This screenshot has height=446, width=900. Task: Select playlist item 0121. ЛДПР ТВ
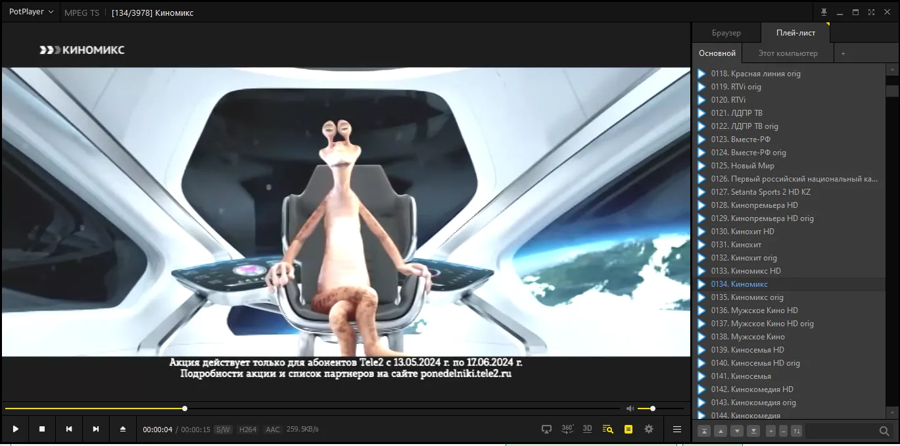(x=789, y=113)
